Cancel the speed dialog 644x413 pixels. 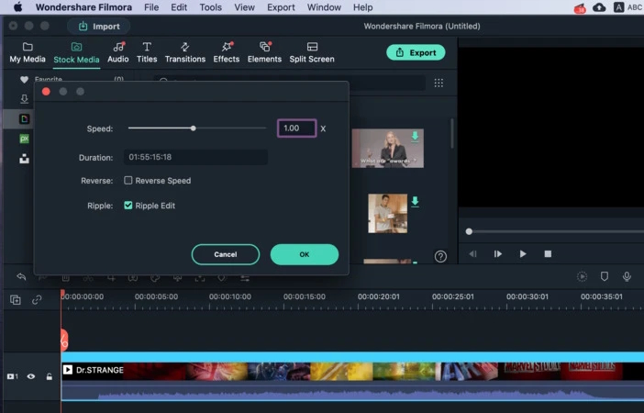click(x=225, y=254)
